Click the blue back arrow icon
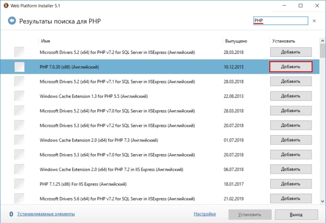The width and height of the screenshot is (326, 223). [x=12, y=21]
